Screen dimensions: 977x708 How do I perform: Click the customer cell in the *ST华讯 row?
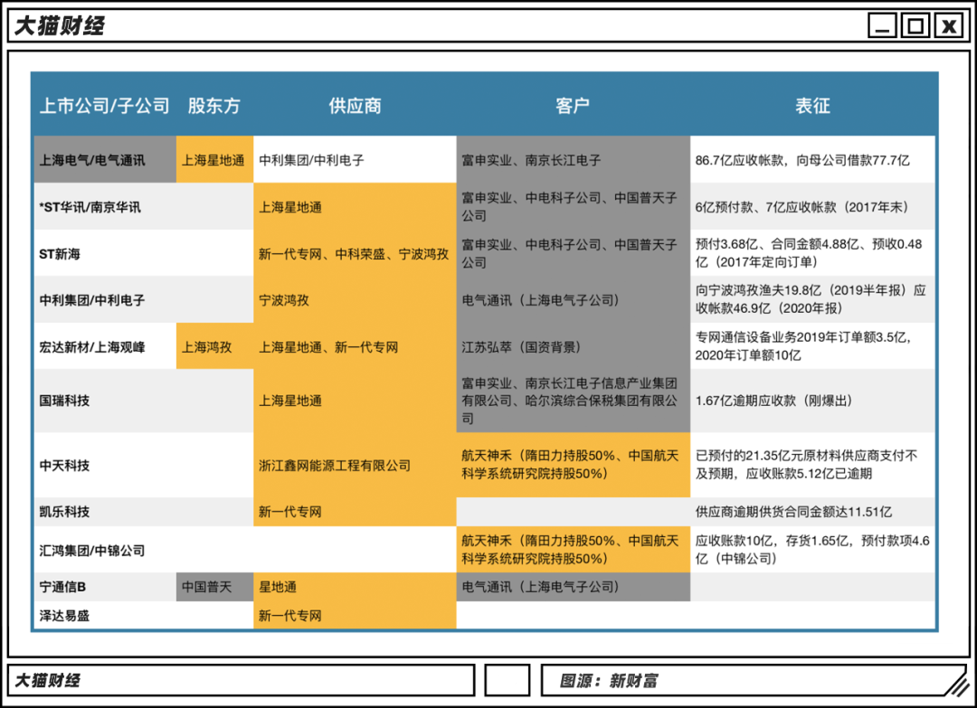click(573, 206)
